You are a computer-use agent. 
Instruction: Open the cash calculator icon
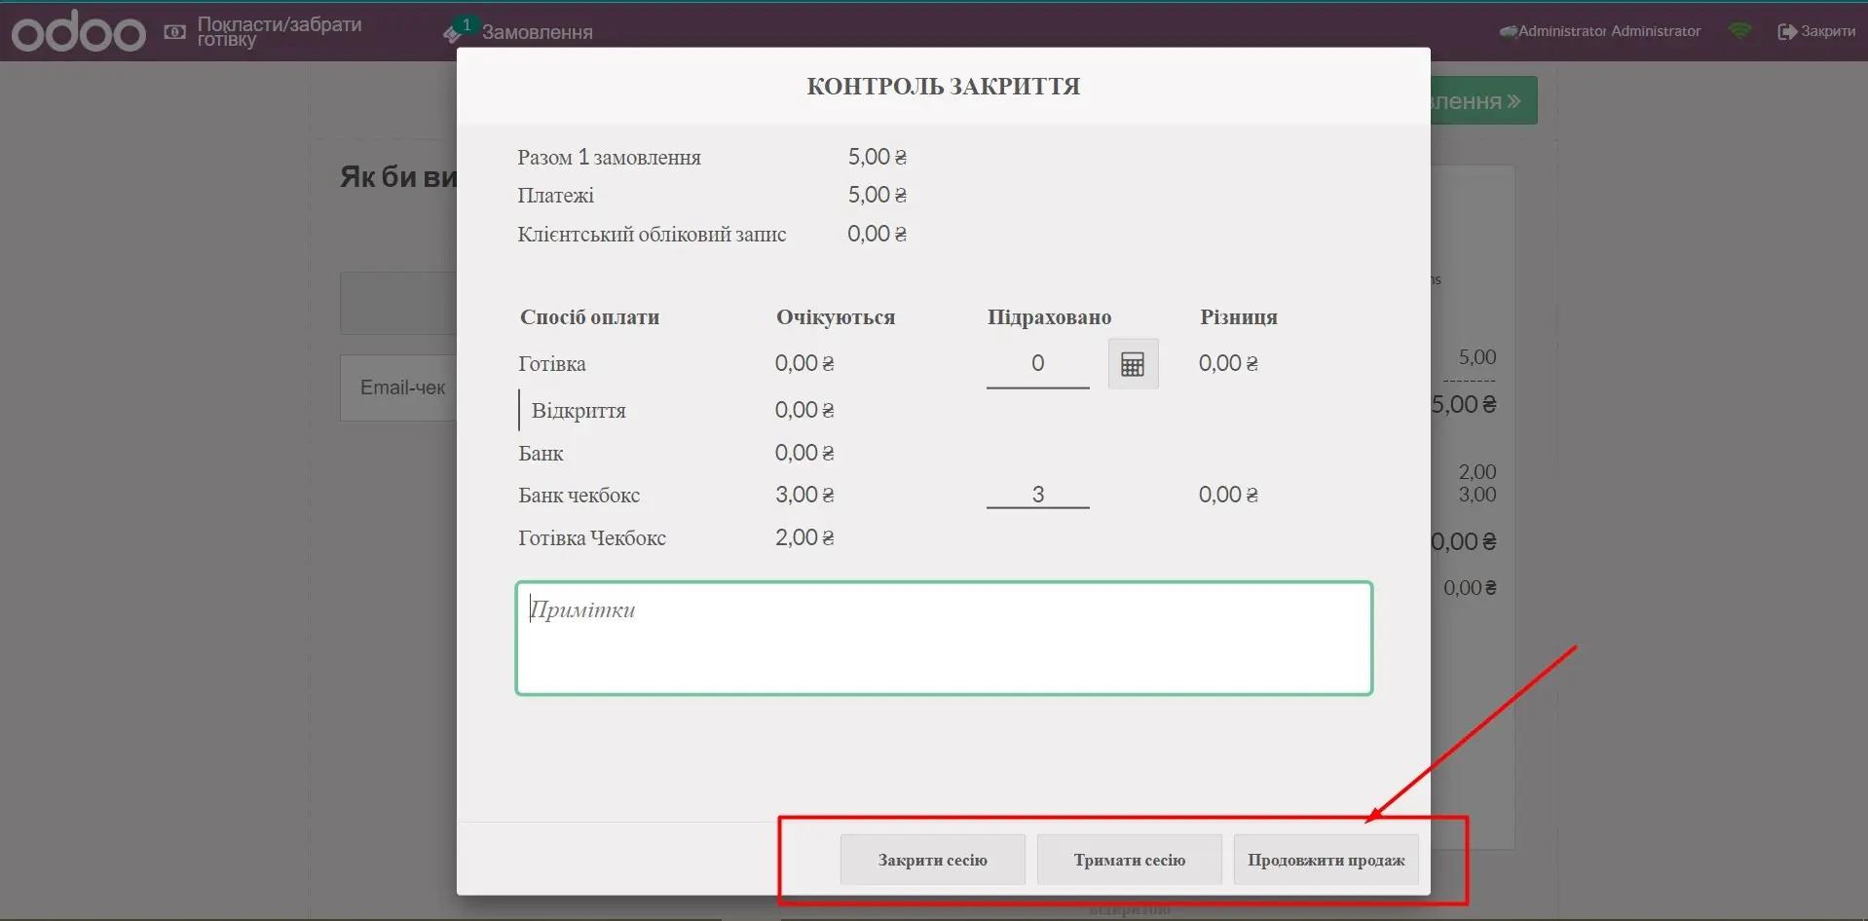point(1133,364)
